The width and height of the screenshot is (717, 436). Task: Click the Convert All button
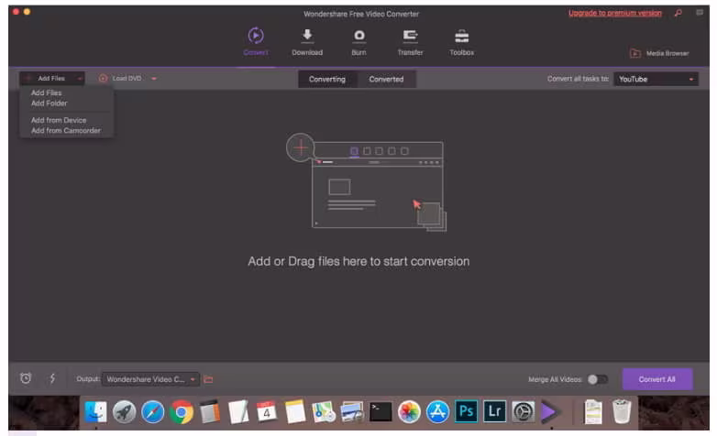pyautogui.click(x=657, y=379)
